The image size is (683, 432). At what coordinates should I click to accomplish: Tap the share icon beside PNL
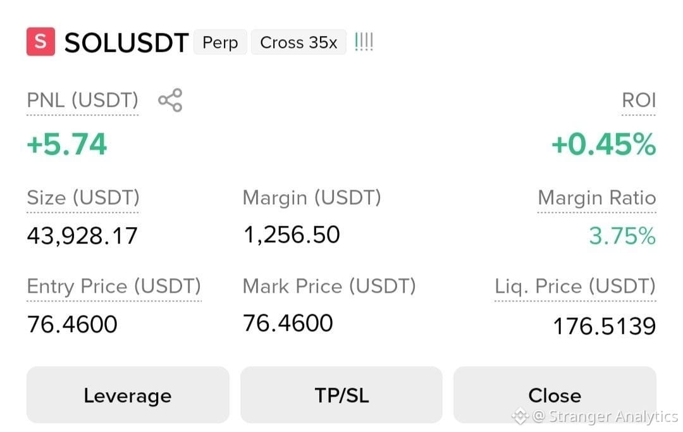pyautogui.click(x=170, y=100)
